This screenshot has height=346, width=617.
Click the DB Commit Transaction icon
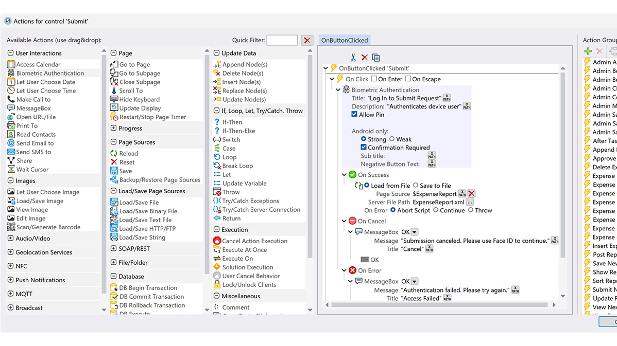[x=114, y=297]
